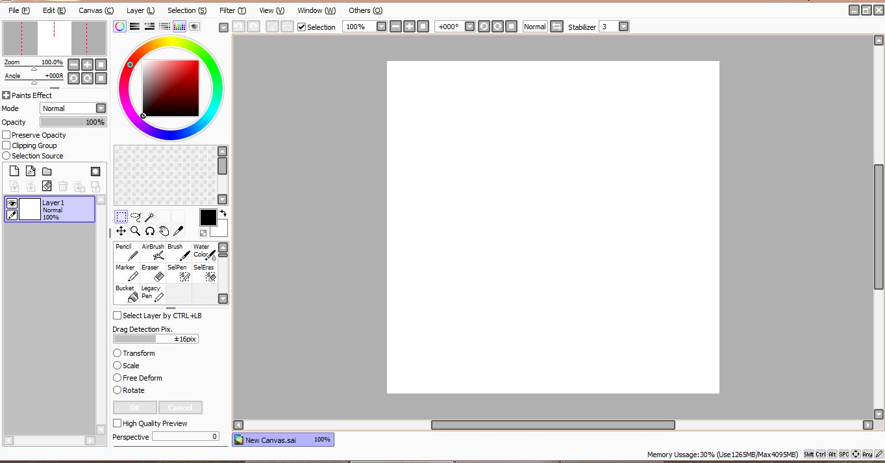Image resolution: width=885 pixels, height=463 pixels.
Task: Hide Layer1 using the eye icon
Action: 12,203
